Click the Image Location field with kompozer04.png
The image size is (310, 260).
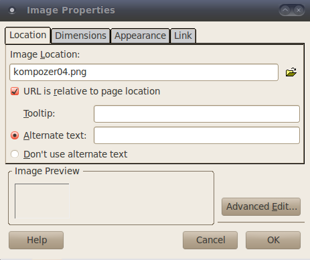(144, 72)
